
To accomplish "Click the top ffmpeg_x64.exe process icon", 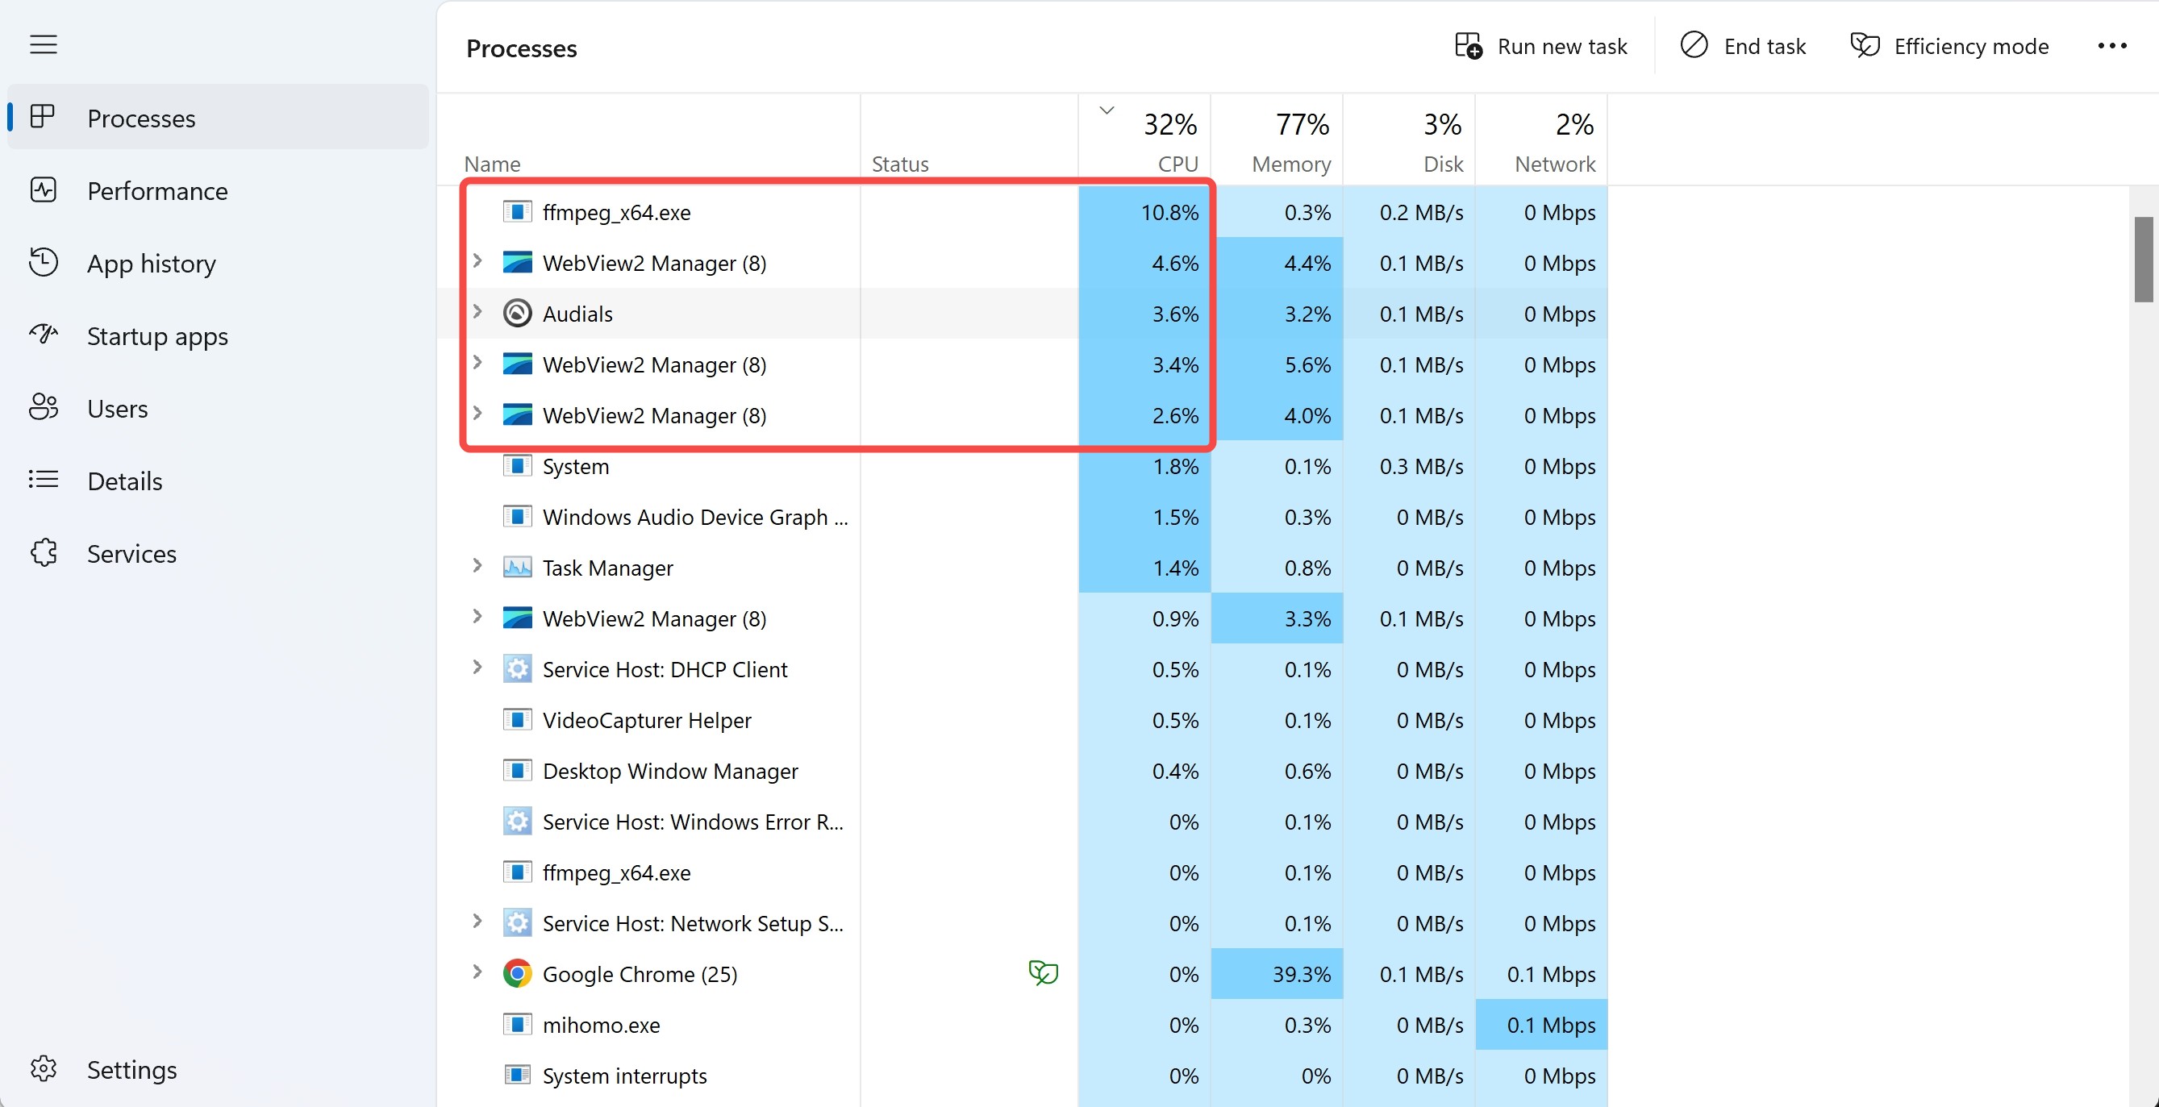I will point(517,212).
